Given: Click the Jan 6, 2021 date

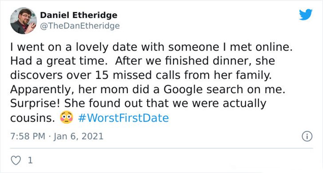Looking at the screenshot, I should [x=79, y=136].
